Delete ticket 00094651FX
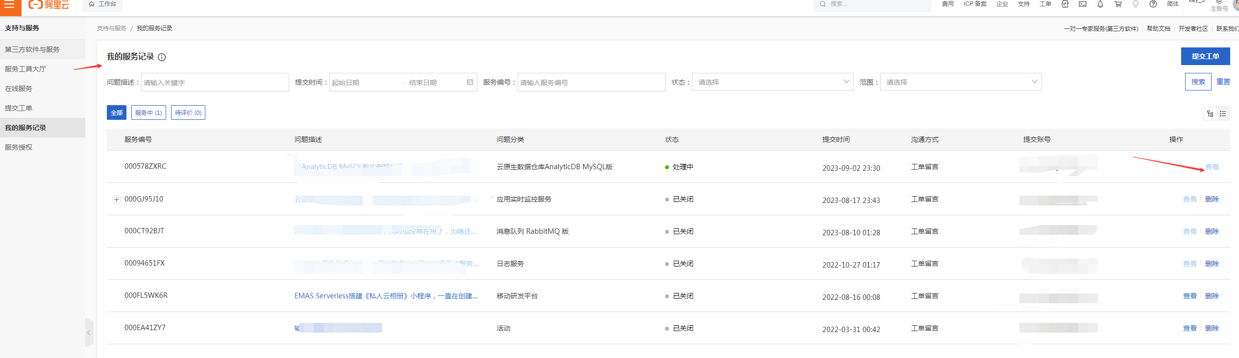 point(1212,264)
